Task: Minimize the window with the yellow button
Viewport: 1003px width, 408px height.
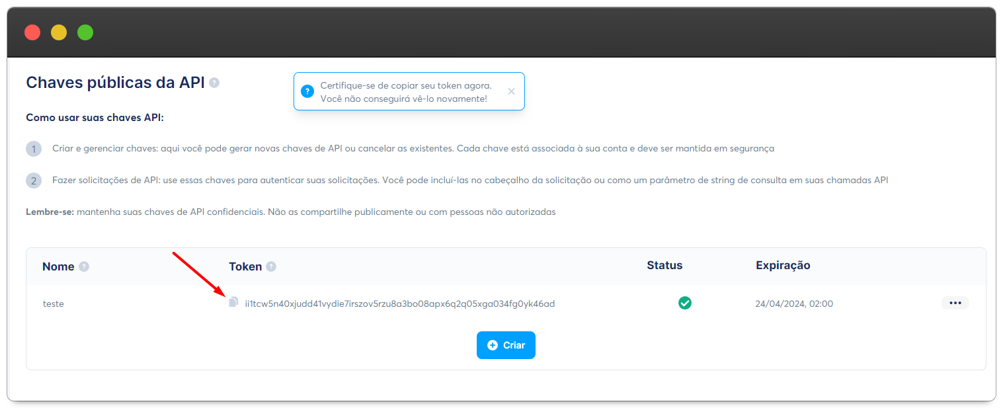Action: click(59, 32)
